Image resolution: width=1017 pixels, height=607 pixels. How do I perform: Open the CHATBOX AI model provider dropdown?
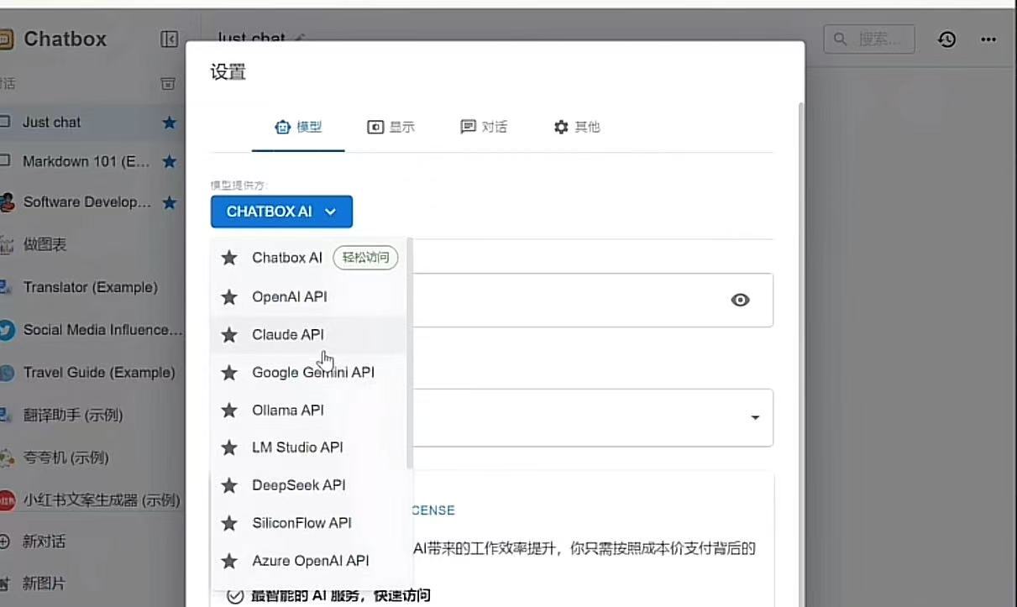281,212
